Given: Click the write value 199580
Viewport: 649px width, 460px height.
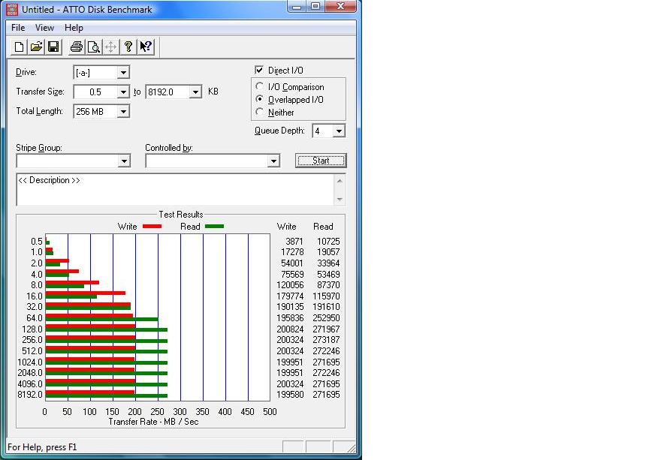Looking at the screenshot, I should (290, 395).
